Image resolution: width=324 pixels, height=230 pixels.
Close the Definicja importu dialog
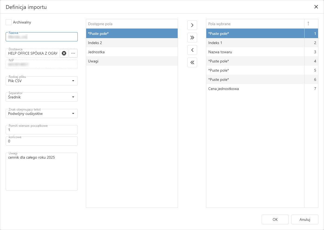click(x=316, y=7)
